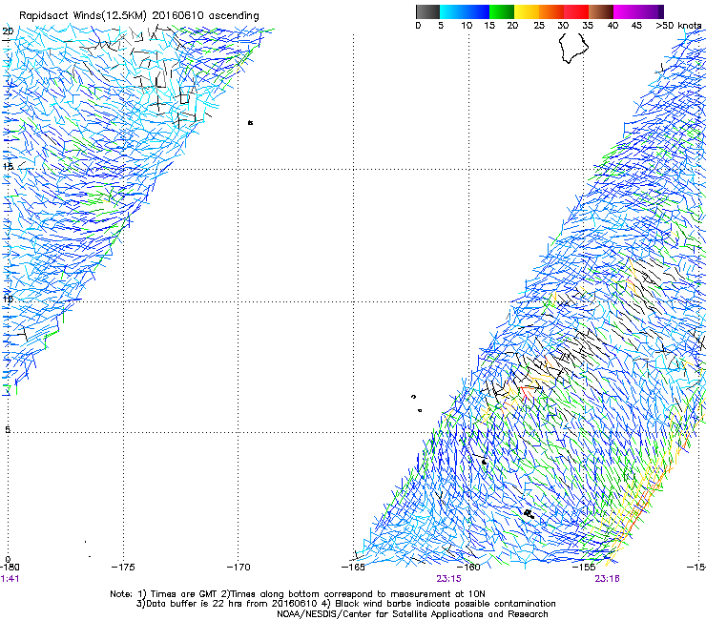Click the '5' latitude label
The height and width of the screenshot is (620, 706).
tap(8, 429)
